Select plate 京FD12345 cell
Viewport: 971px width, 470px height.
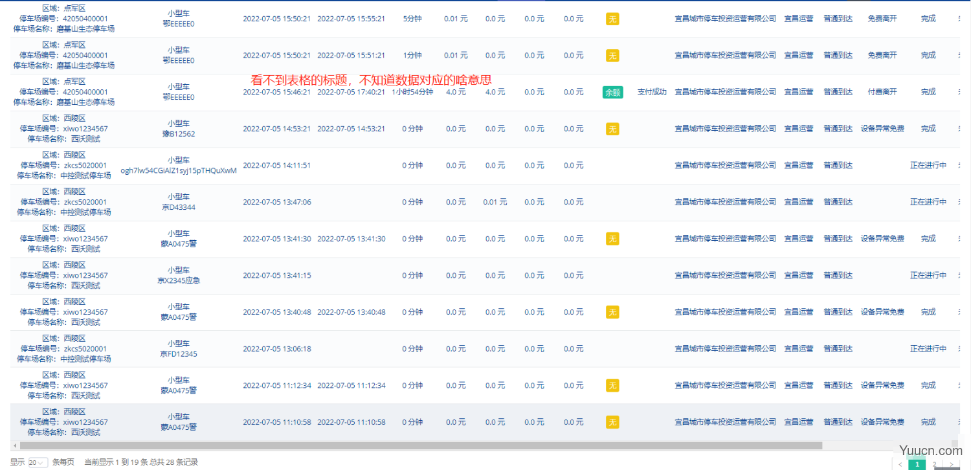pos(179,354)
